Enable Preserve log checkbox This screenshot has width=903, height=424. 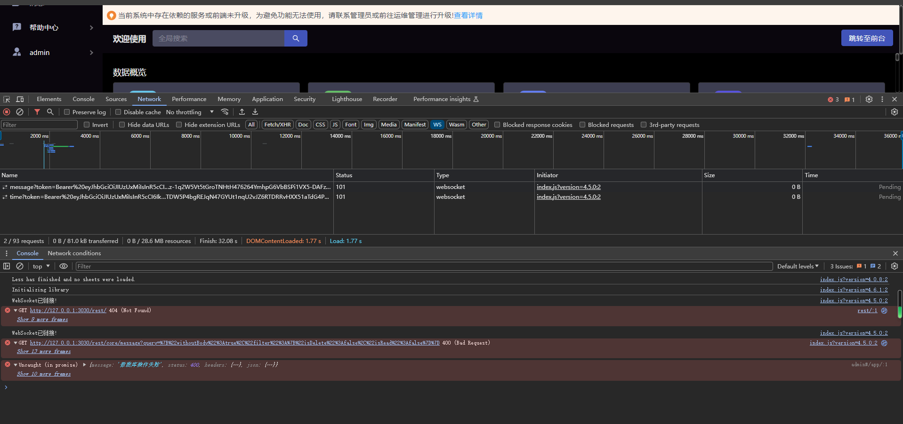[67, 112]
